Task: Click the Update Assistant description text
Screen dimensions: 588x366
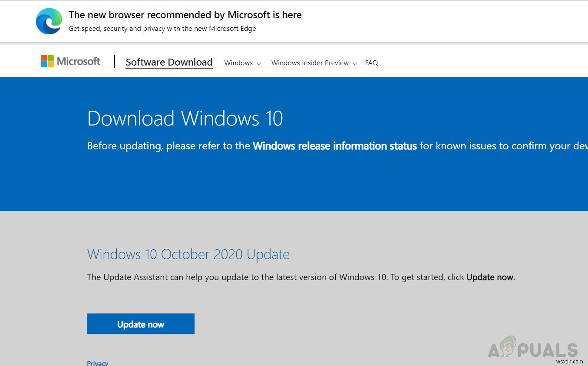Action: click(x=301, y=277)
